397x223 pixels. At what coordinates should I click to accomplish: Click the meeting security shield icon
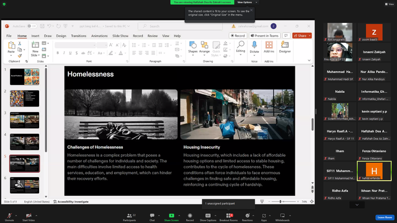pos(4,4)
